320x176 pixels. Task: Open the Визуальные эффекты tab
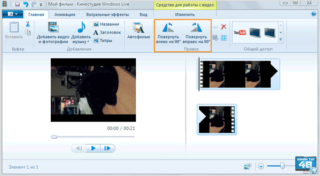tap(107, 15)
